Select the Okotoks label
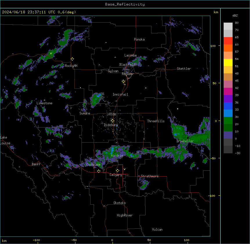The image size is (250, 244). (119, 203)
